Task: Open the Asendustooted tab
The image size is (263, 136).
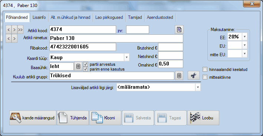Action: pyautogui.click(x=160, y=17)
